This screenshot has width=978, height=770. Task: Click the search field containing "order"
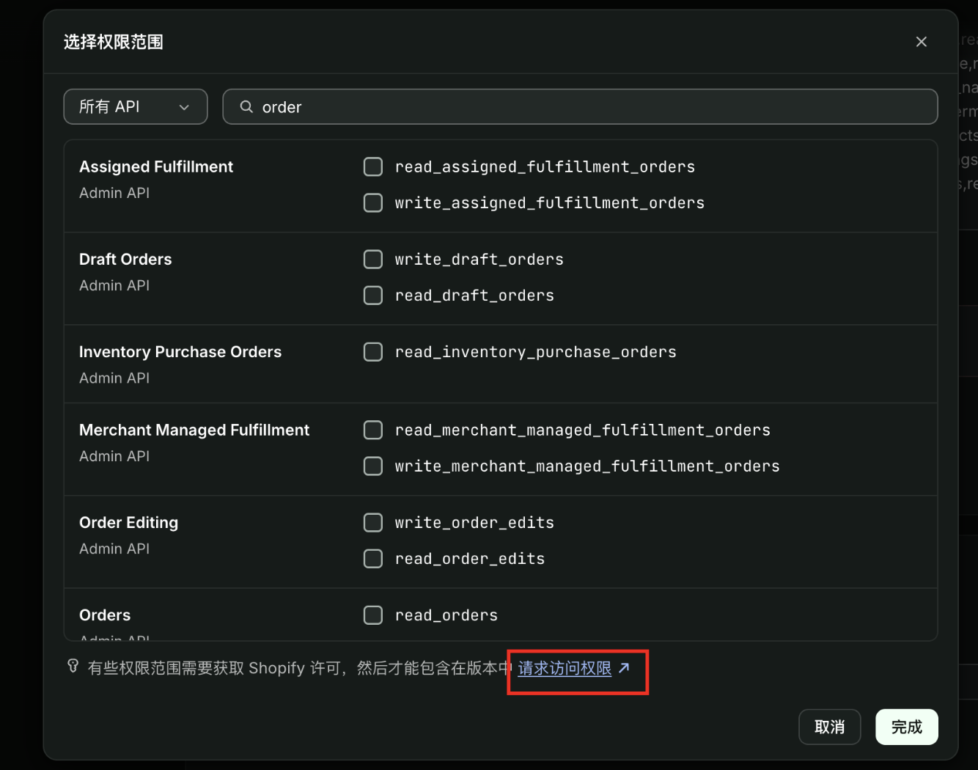[x=580, y=107]
